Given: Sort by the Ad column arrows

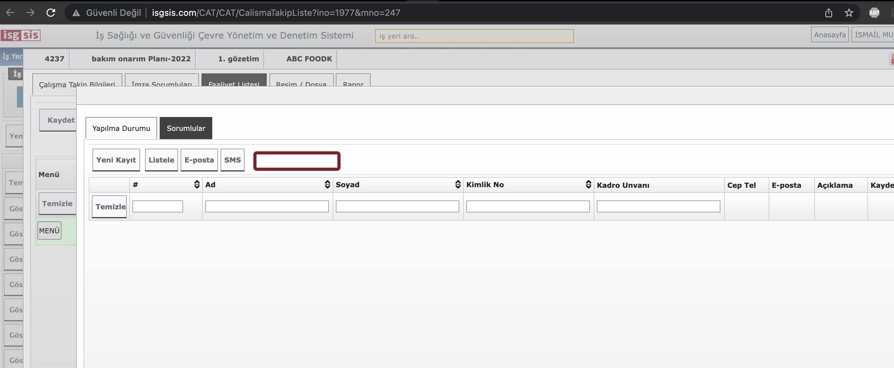Looking at the screenshot, I should (x=327, y=184).
